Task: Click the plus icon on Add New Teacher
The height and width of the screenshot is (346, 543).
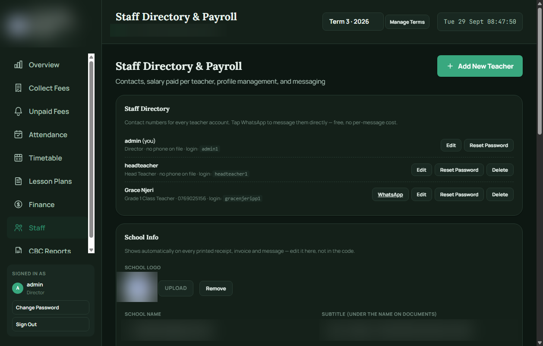Action: [450, 66]
